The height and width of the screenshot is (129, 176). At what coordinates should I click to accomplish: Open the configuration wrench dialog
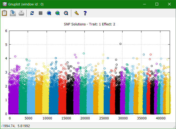(x=76, y=13)
